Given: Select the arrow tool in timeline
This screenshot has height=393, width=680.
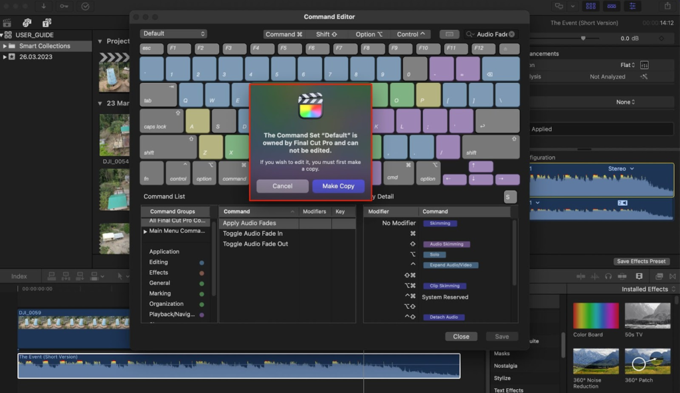Looking at the screenshot, I should click(x=120, y=276).
